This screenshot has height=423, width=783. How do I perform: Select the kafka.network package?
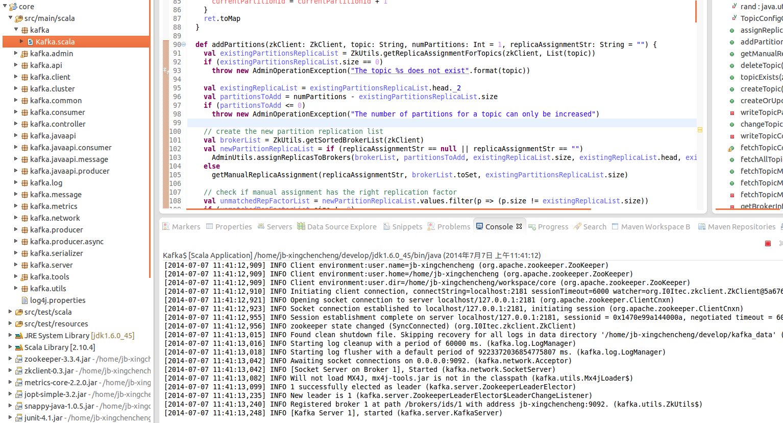click(x=55, y=218)
